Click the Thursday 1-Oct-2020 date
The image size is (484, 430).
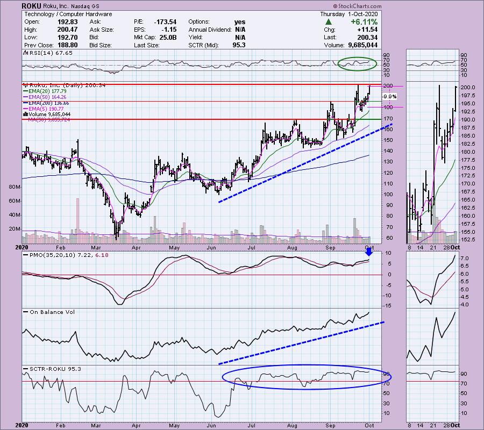(349, 14)
